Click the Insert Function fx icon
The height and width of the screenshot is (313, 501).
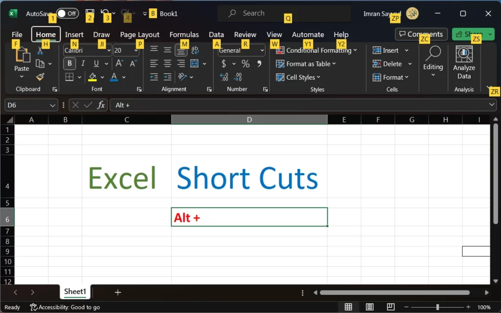coord(101,105)
